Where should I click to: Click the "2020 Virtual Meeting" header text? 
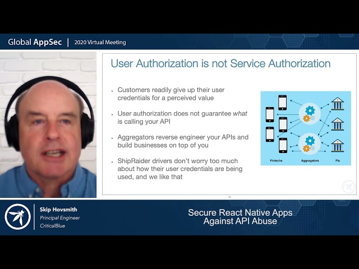pyautogui.click(x=100, y=43)
